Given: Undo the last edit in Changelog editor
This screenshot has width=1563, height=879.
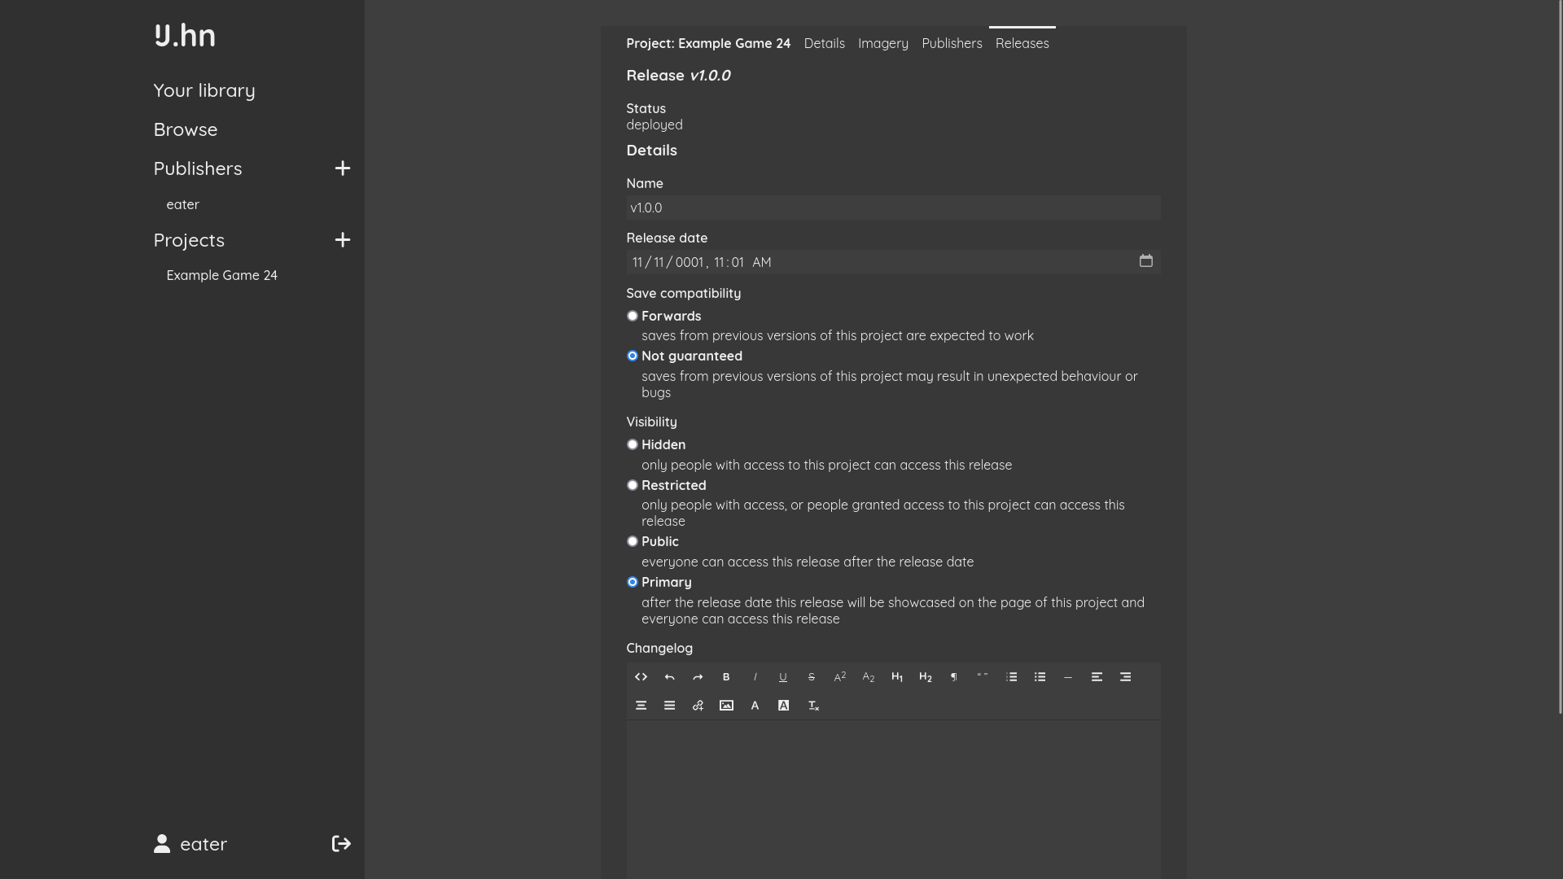Looking at the screenshot, I should [x=669, y=677].
